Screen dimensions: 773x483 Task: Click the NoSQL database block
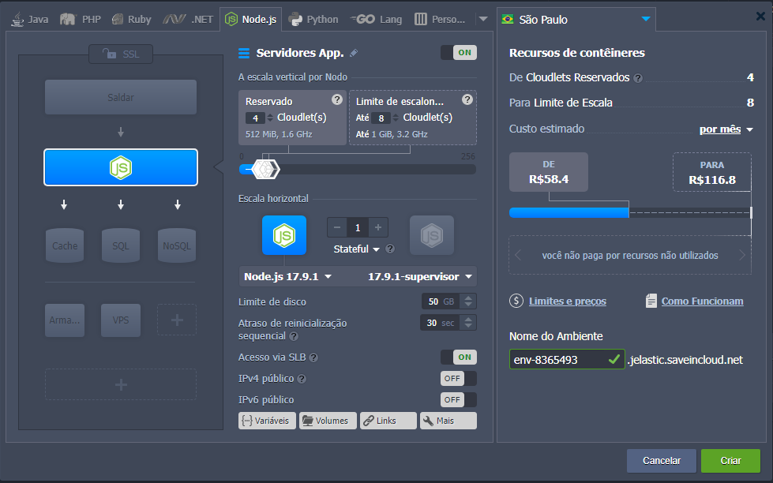tap(177, 245)
